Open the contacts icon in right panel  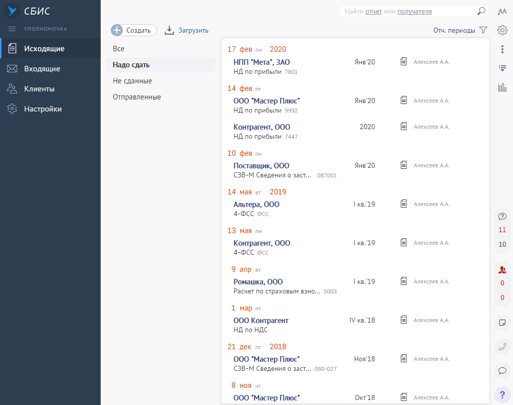point(502,270)
